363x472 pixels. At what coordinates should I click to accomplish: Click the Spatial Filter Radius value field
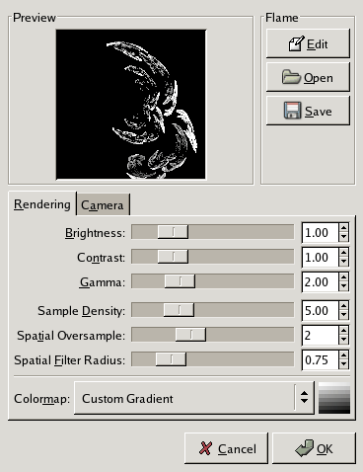pyautogui.click(x=321, y=359)
